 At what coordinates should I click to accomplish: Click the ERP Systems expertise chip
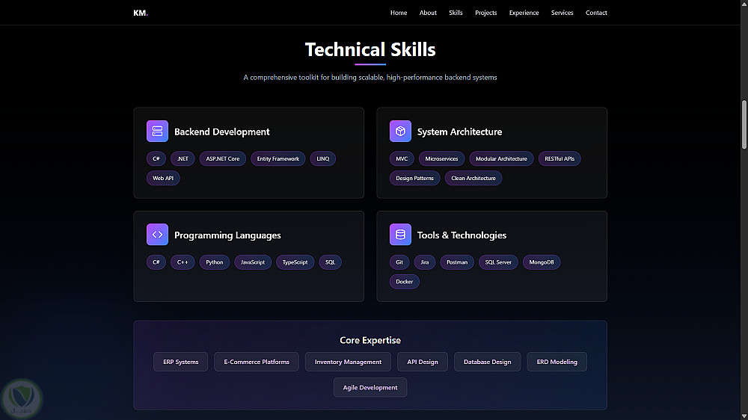pos(181,362)
